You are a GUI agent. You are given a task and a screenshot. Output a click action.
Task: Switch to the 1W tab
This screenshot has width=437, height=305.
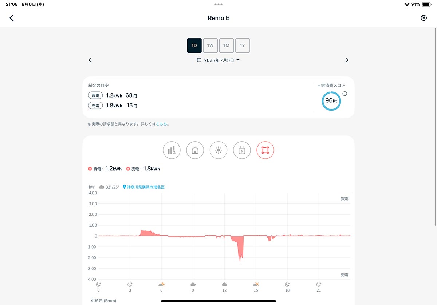210,45
